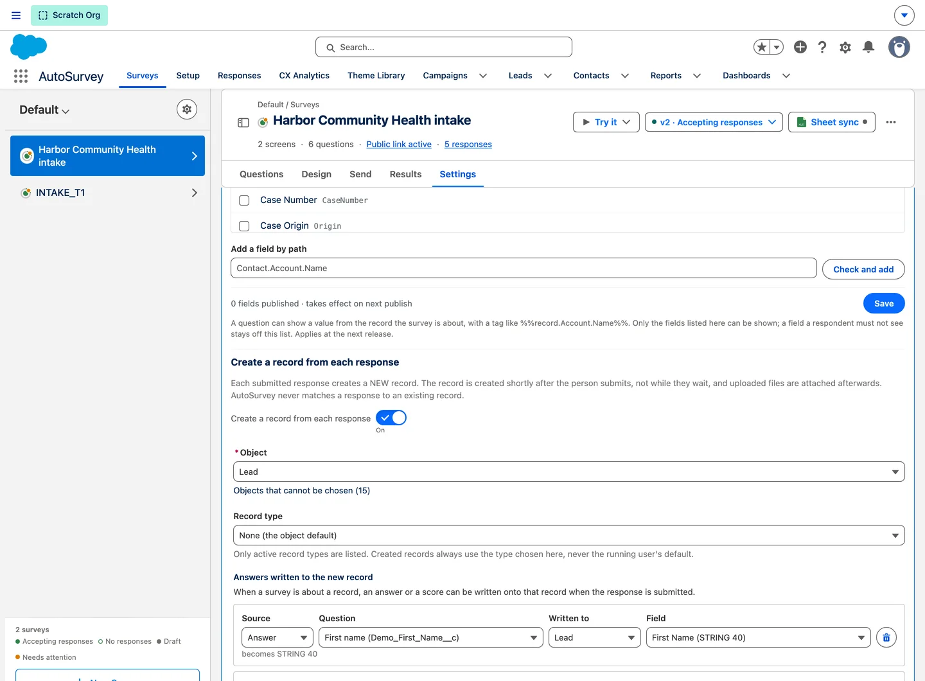Open the Theme Library nav tab
Viewport: 925px width, 681px height.
tap(376, 76)
